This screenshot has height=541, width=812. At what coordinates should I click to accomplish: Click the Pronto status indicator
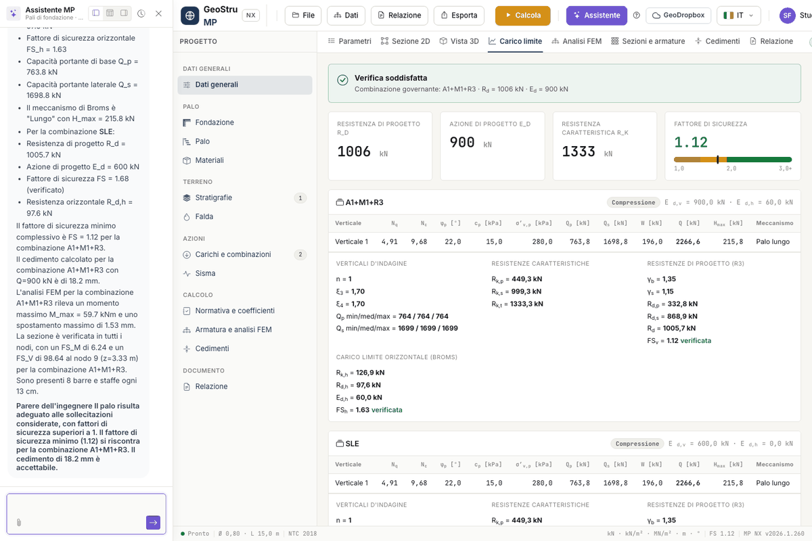click(x=195, y=534)
